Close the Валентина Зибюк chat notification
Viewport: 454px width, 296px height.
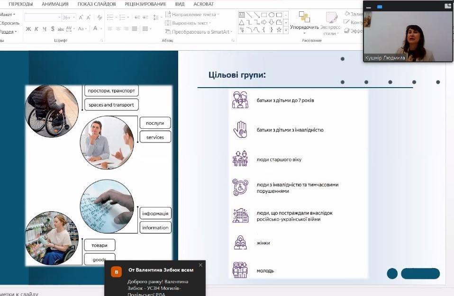[200, 265]
